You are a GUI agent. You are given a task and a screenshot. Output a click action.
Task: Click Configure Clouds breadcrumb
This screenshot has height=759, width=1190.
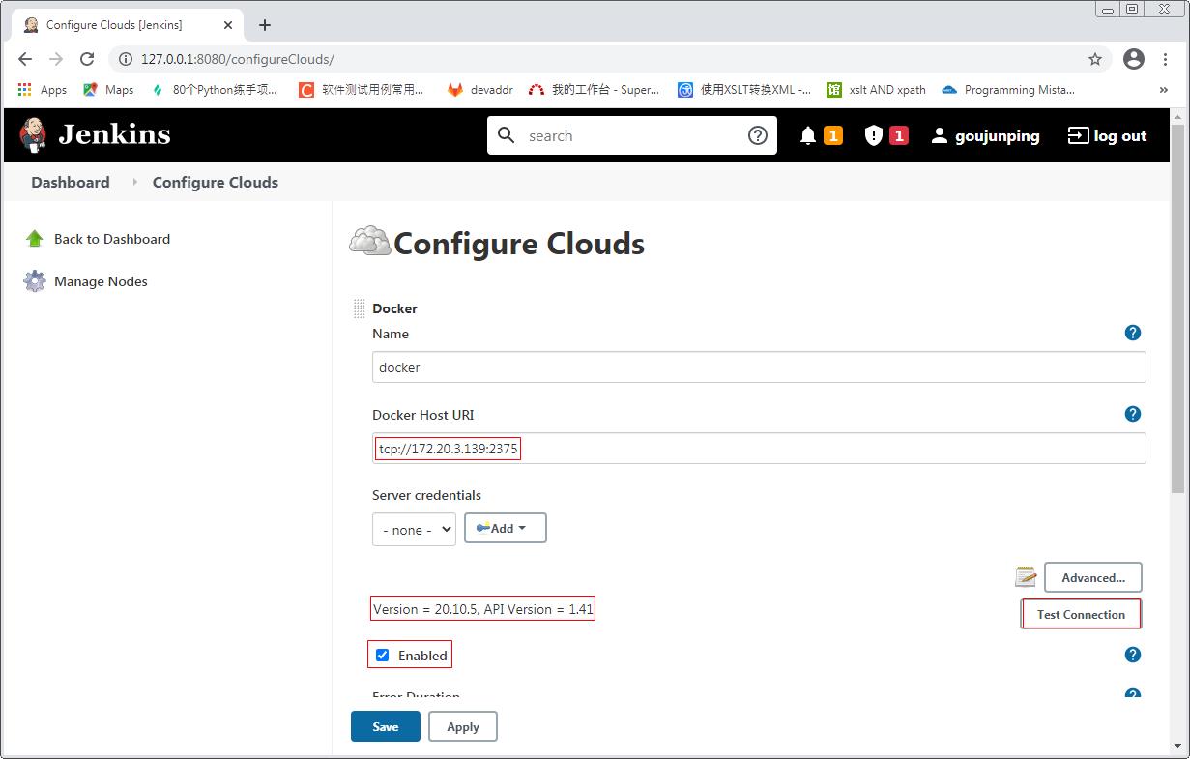point(216,182)
